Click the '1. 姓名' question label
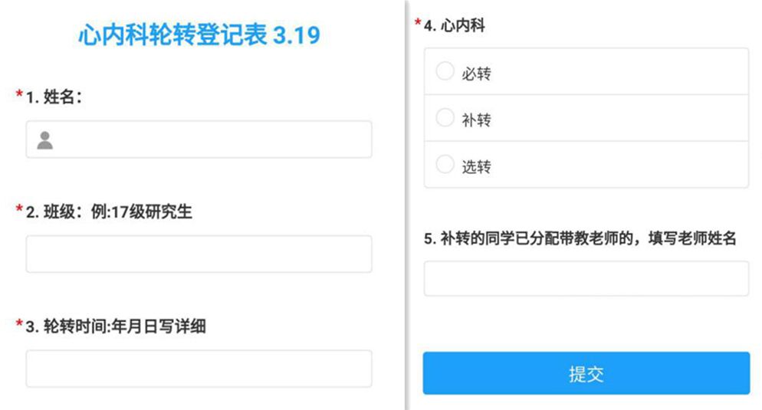The width and height of the screenshot is (762, 410). (54, 97)
